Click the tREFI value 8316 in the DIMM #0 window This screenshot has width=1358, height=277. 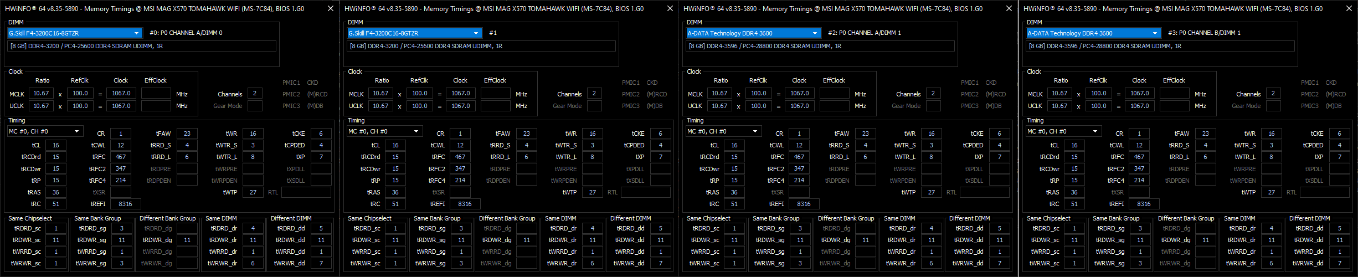coord(126,204)
